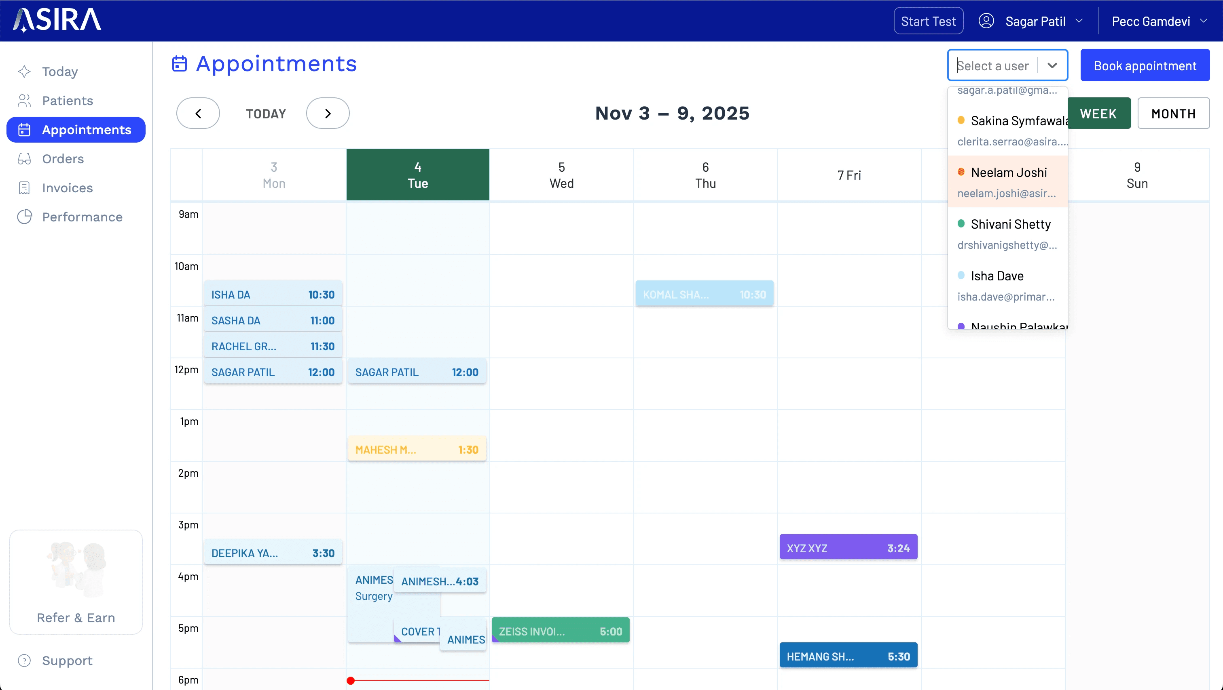This screenshot has height=690, width=1223.
Task: Click the Orders glasses icon
Action: click(24, 159)
